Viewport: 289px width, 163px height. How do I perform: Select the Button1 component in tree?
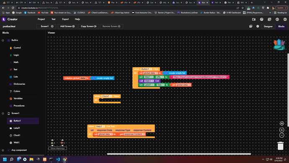tap(23, 121)
